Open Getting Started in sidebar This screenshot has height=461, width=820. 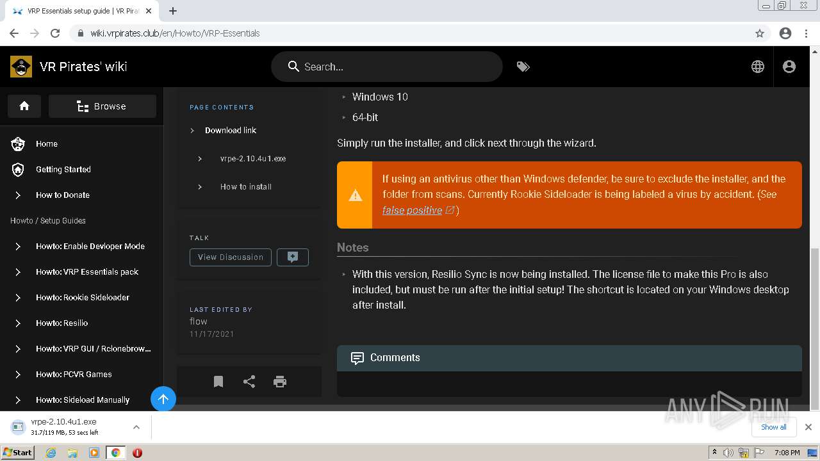(x=63, y=170)
